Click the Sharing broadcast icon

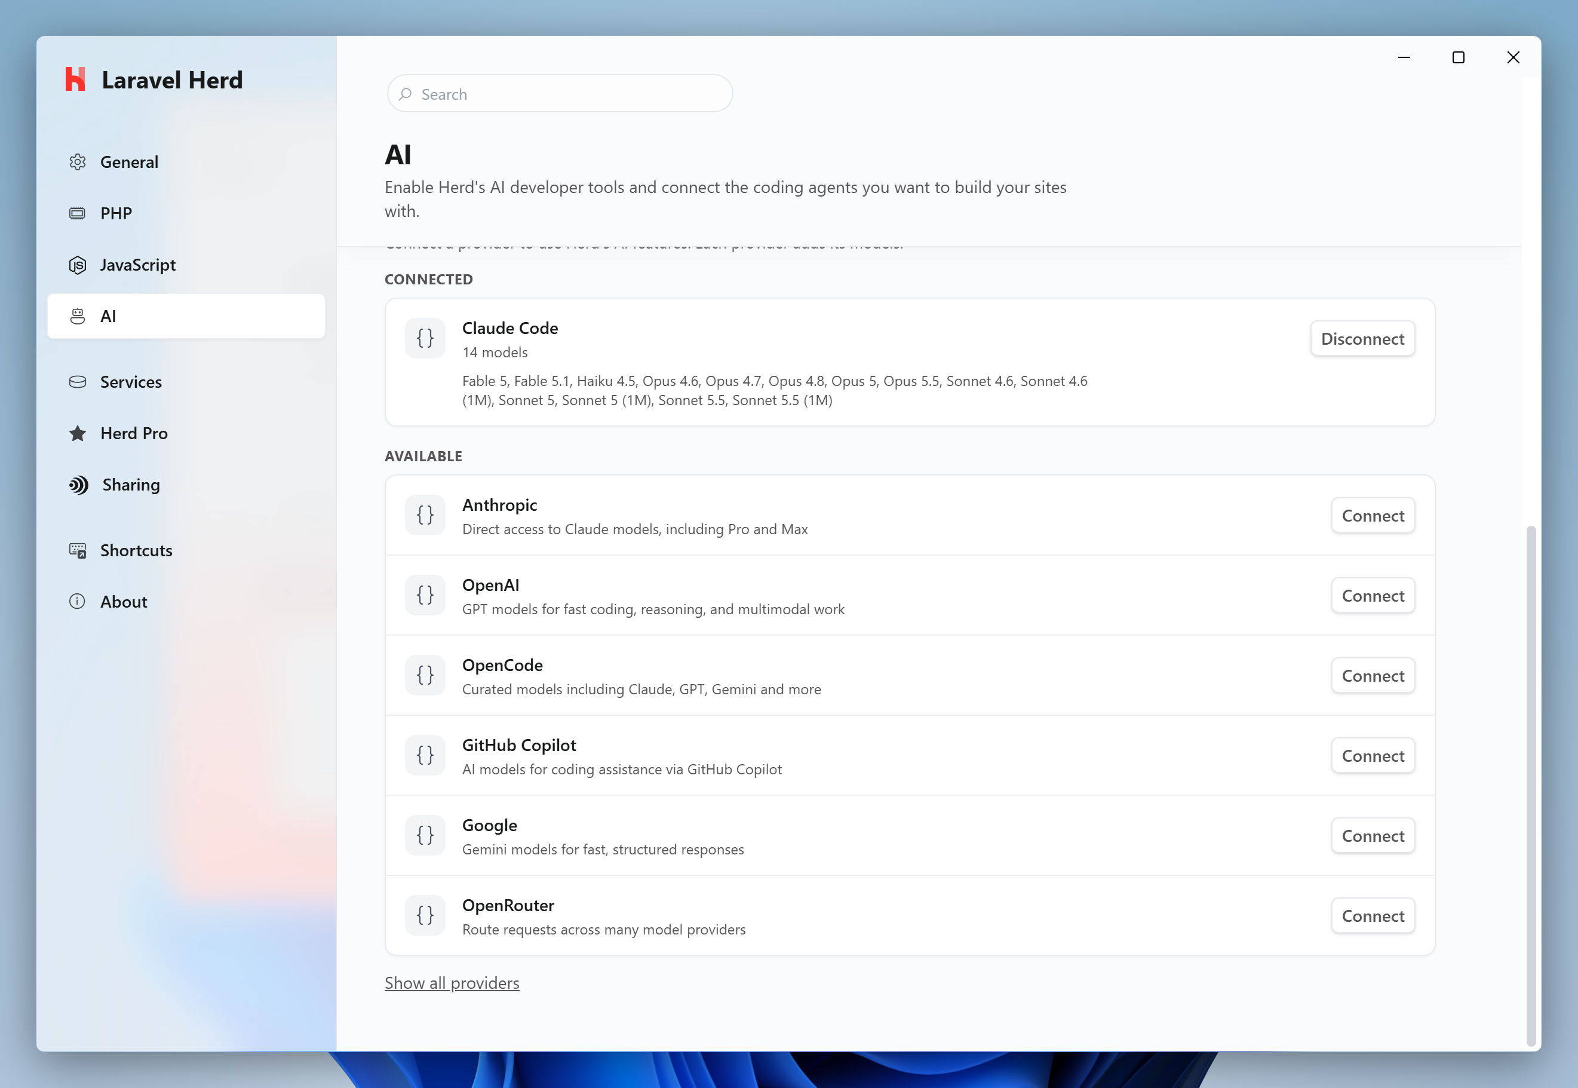(x=78, y=485)
